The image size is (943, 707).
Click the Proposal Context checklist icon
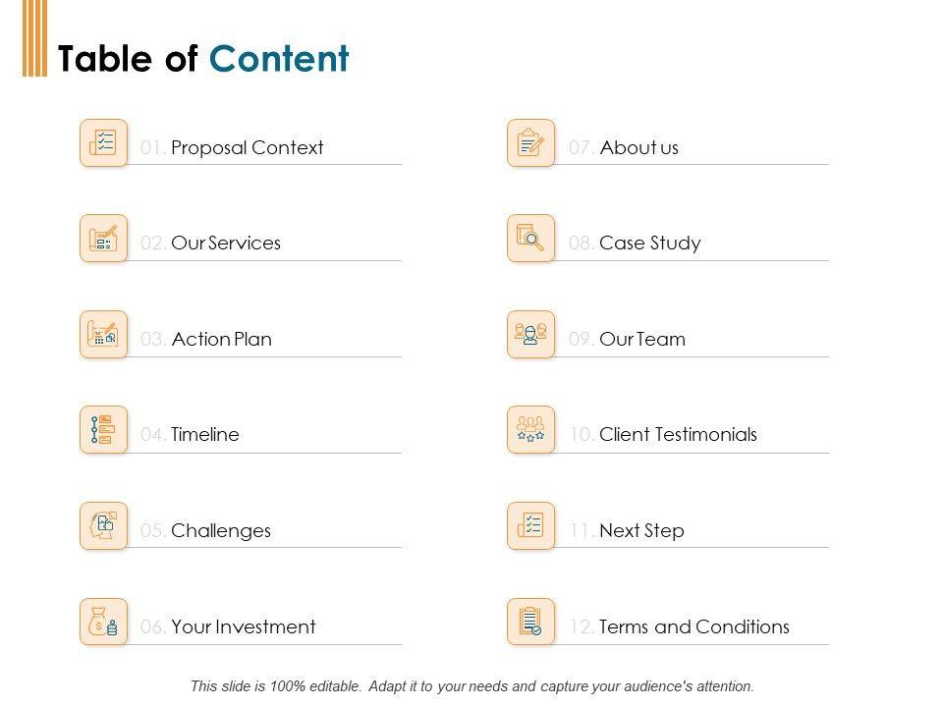103,143
